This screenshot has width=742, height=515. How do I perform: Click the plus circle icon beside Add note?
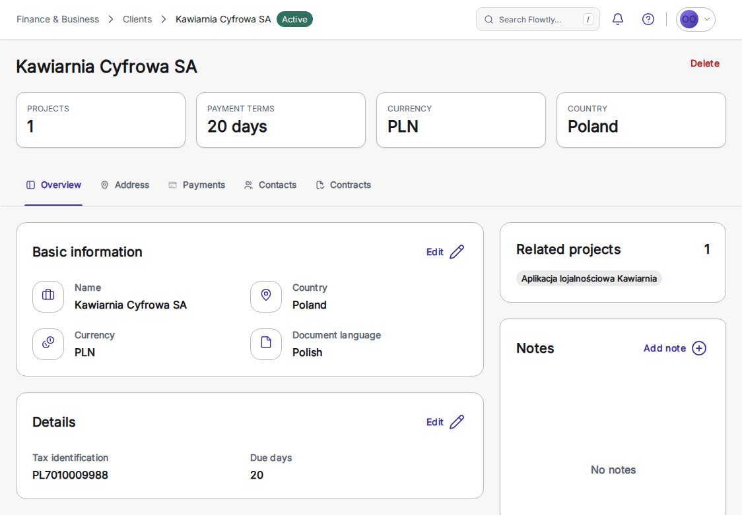coord(699,348)
